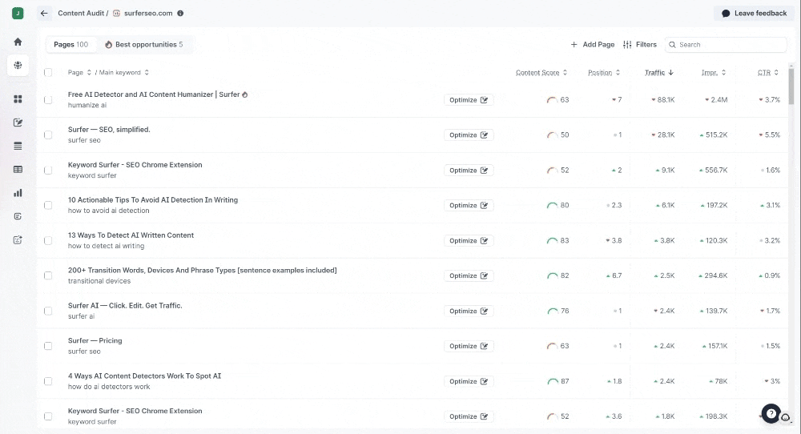Go to Home in the sidebar
Image resolution: width=801 pixels, height=434 pixels.
pyautogui.click(x=18, y=42)
